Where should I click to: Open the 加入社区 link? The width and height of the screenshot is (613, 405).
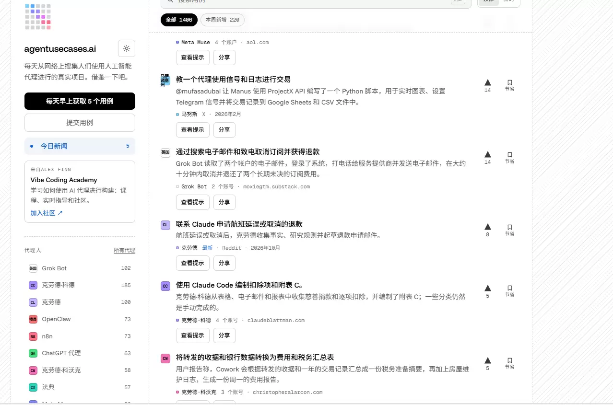click(47, 213)
